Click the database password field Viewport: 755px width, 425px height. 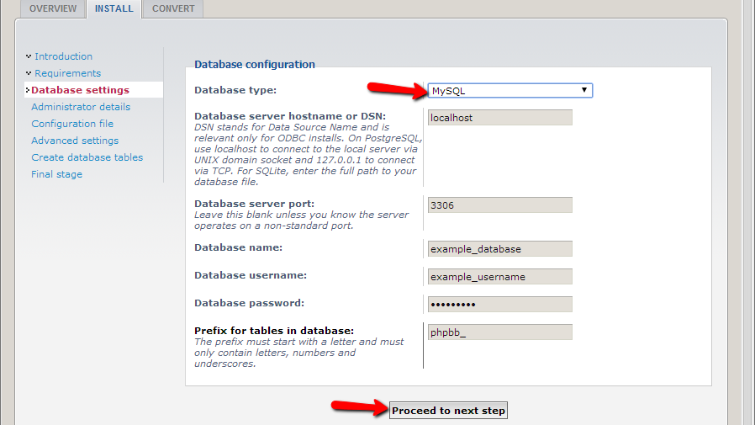tap(499, 305)
